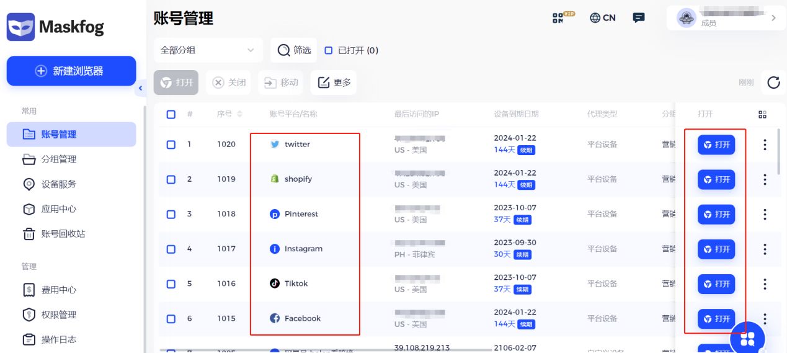787x353 pixels.
Task: Click the shopify bag icon
Action: click(275, 179)
